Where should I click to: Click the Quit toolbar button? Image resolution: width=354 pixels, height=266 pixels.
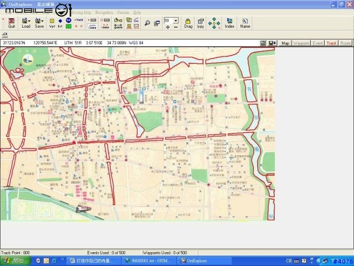click(x=12, y=23)
